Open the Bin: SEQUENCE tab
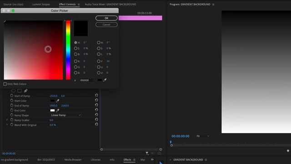The image size is (291, 164). tap(46, 160)
